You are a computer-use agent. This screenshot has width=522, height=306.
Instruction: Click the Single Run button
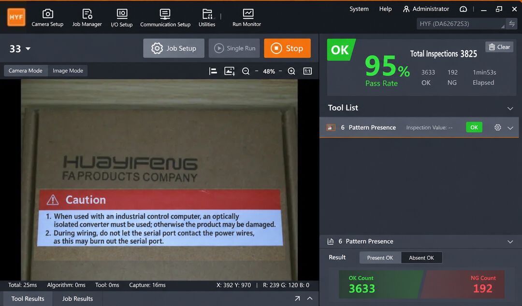click(x=234, y=48)
